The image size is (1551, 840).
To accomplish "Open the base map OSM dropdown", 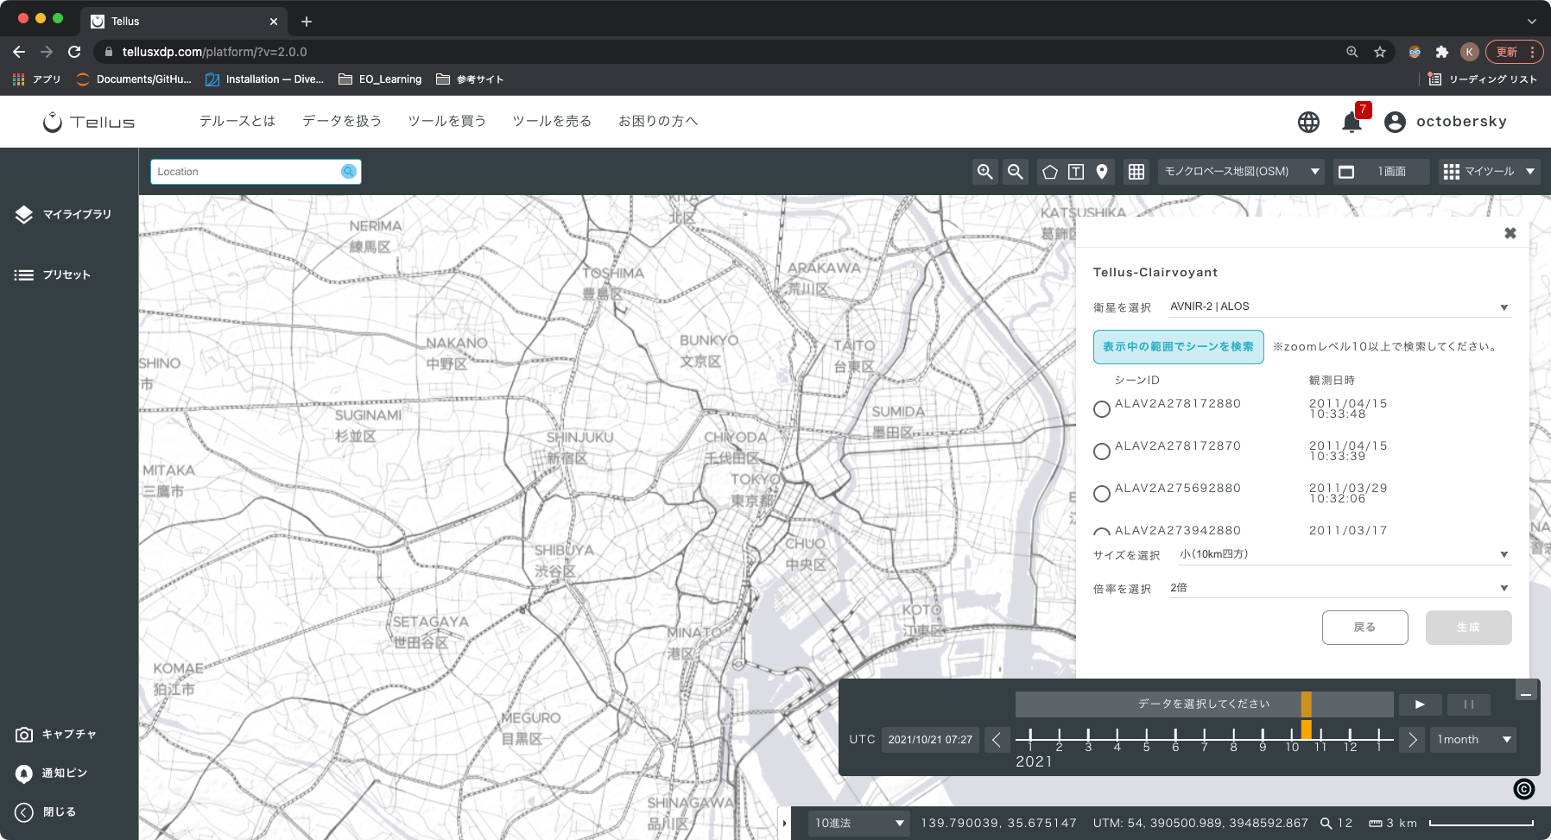I will point(1242,172).
